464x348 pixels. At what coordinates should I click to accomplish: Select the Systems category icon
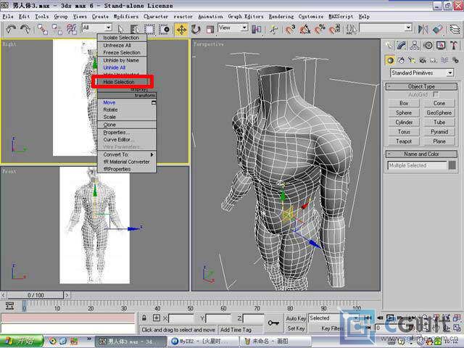pos(455,60)
